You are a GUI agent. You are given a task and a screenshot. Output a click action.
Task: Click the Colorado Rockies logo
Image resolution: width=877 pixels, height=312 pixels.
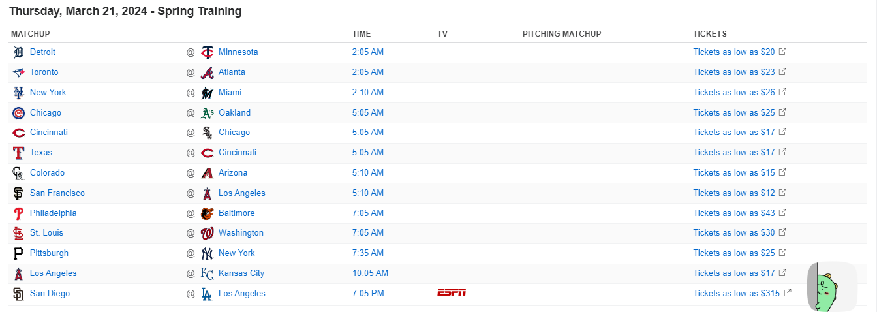(18, 173)
